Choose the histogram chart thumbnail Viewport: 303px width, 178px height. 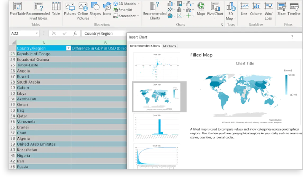point(157,127)
